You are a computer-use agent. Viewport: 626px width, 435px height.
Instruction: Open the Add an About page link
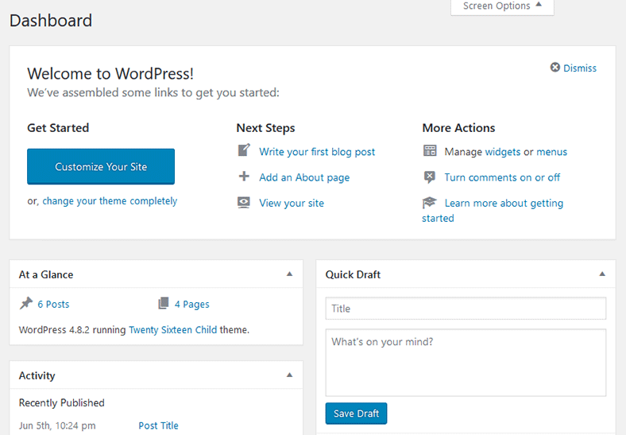[304, 177]
